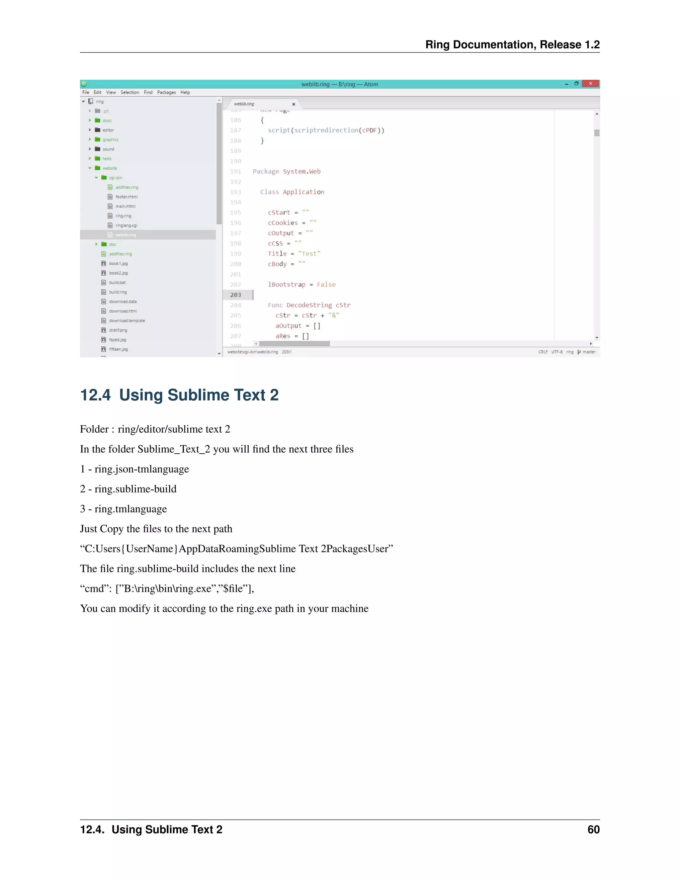Open the Selection menu
Viewport: 680px width, 880px height.
(x=130, y=92)
